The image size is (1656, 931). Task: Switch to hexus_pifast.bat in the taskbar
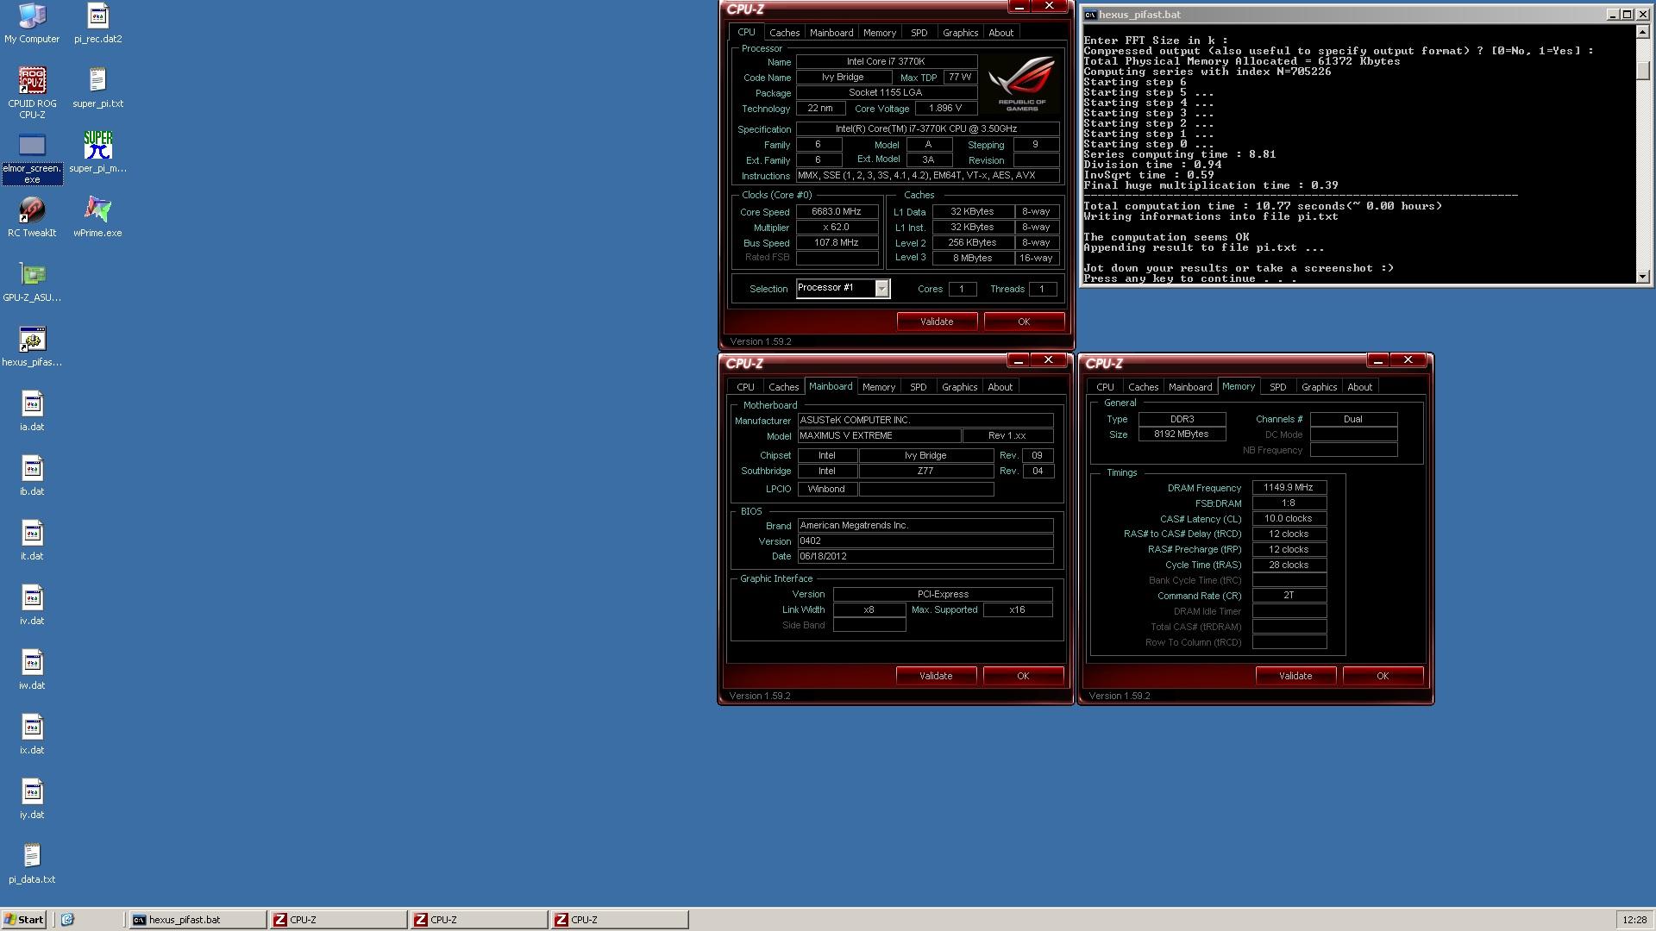(198, 920)
